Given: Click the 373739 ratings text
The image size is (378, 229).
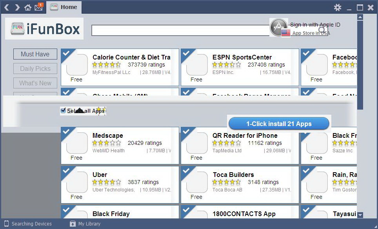Looking at the screenshot, I should point(146,65).
